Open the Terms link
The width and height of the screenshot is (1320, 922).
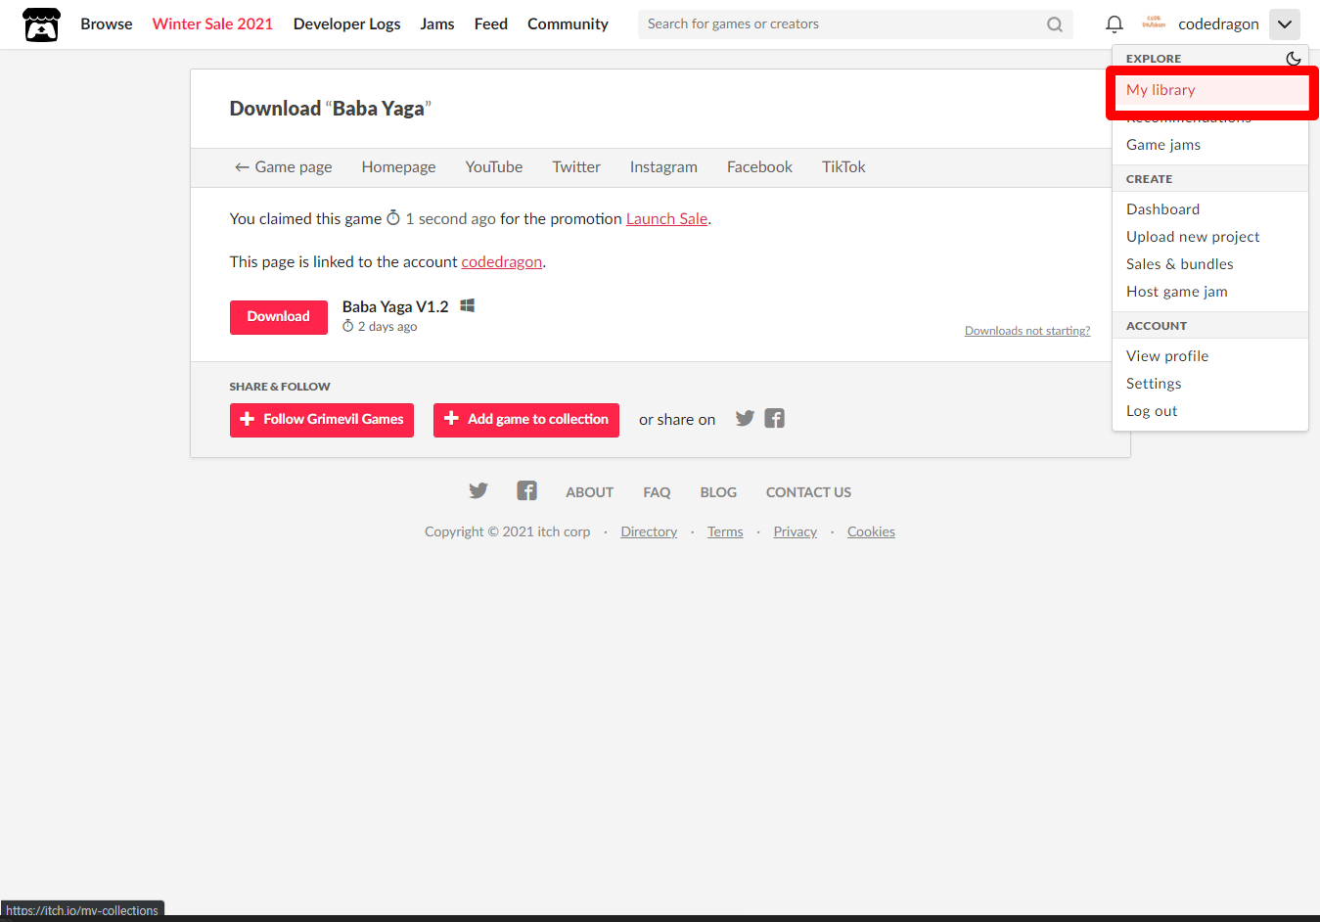click(x=725, y=531)
